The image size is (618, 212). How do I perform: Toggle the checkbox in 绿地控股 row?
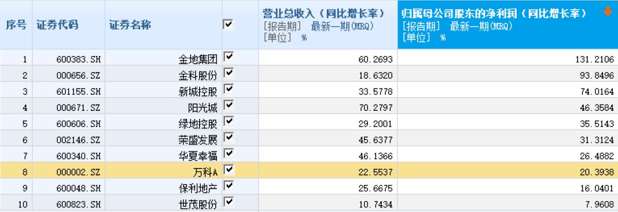(228, 122)
